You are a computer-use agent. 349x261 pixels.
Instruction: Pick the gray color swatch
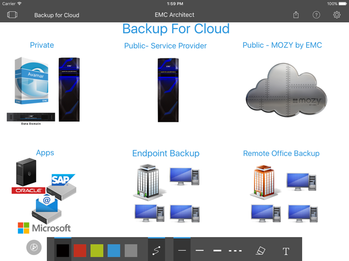point(131,251)
